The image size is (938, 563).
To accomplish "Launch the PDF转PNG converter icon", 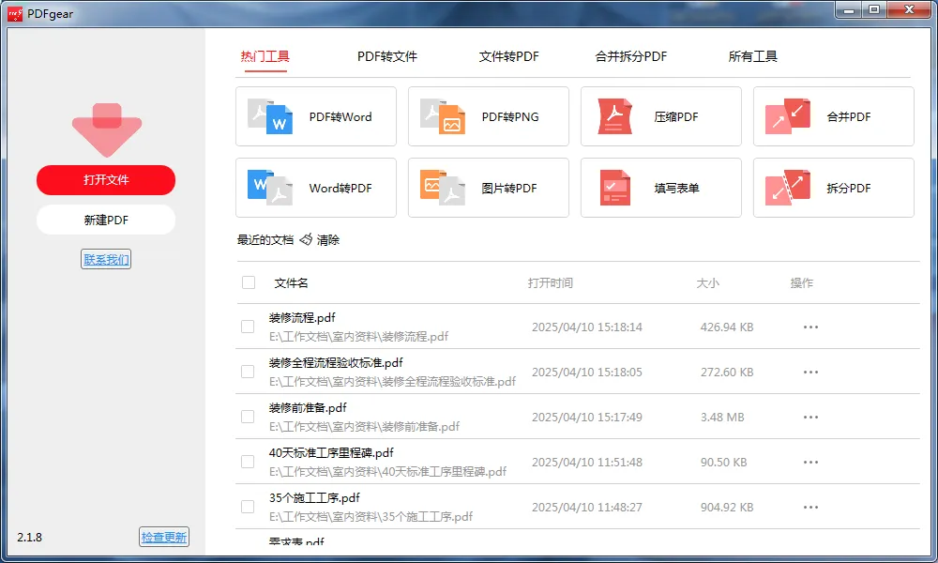I will click(443, 116).
